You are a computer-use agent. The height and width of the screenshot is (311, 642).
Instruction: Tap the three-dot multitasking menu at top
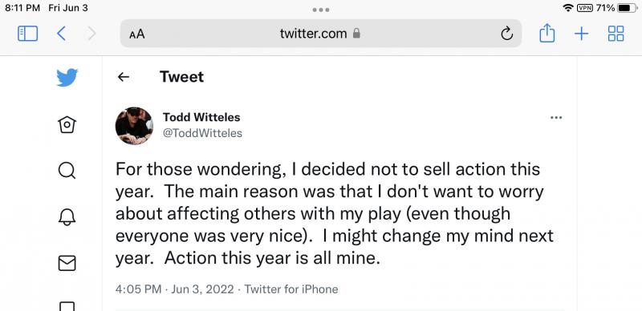click(x=321, y=10)
